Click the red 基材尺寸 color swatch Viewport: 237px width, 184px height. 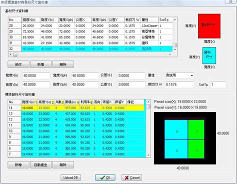[x=209, y=26]
